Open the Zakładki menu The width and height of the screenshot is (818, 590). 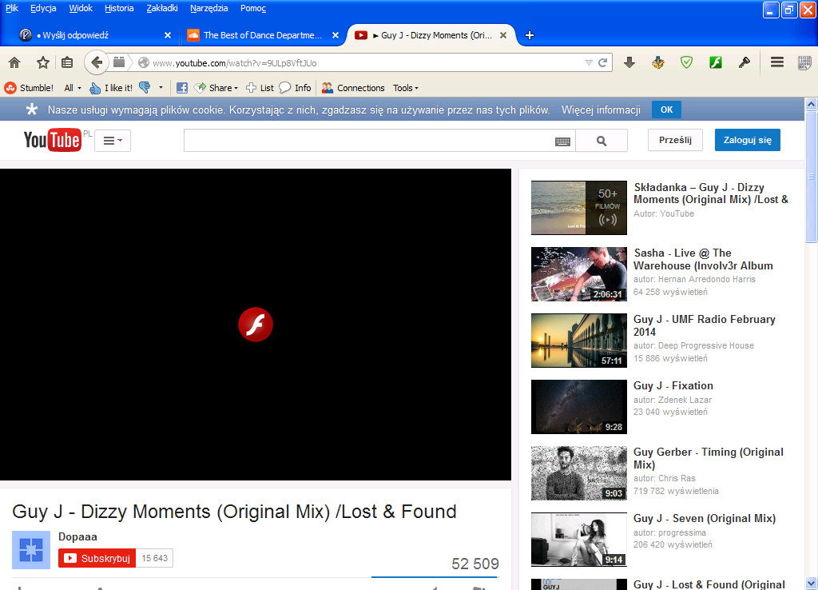coord(162,8)
